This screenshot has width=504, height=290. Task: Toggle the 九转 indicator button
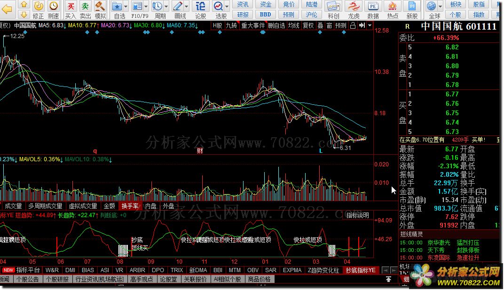231,25
